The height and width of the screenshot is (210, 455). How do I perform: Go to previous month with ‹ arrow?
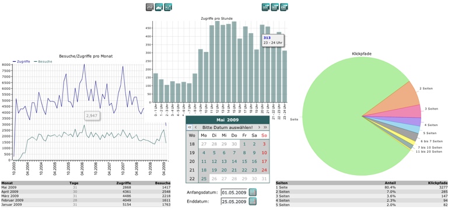coord(195,127)
